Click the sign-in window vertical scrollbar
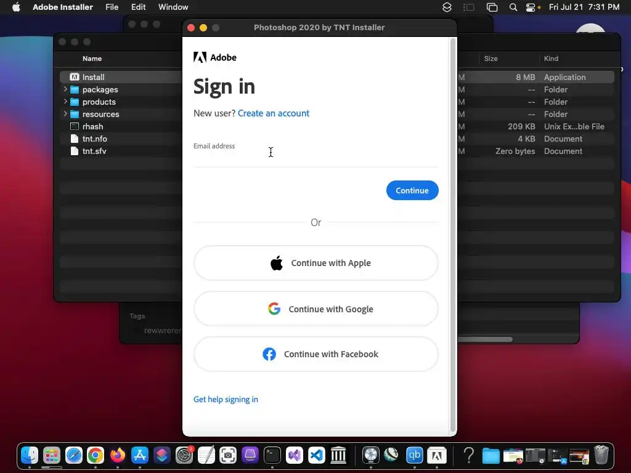 click(453, 235)
